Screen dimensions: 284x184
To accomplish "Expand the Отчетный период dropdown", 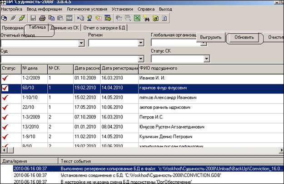I will point(81,43).
